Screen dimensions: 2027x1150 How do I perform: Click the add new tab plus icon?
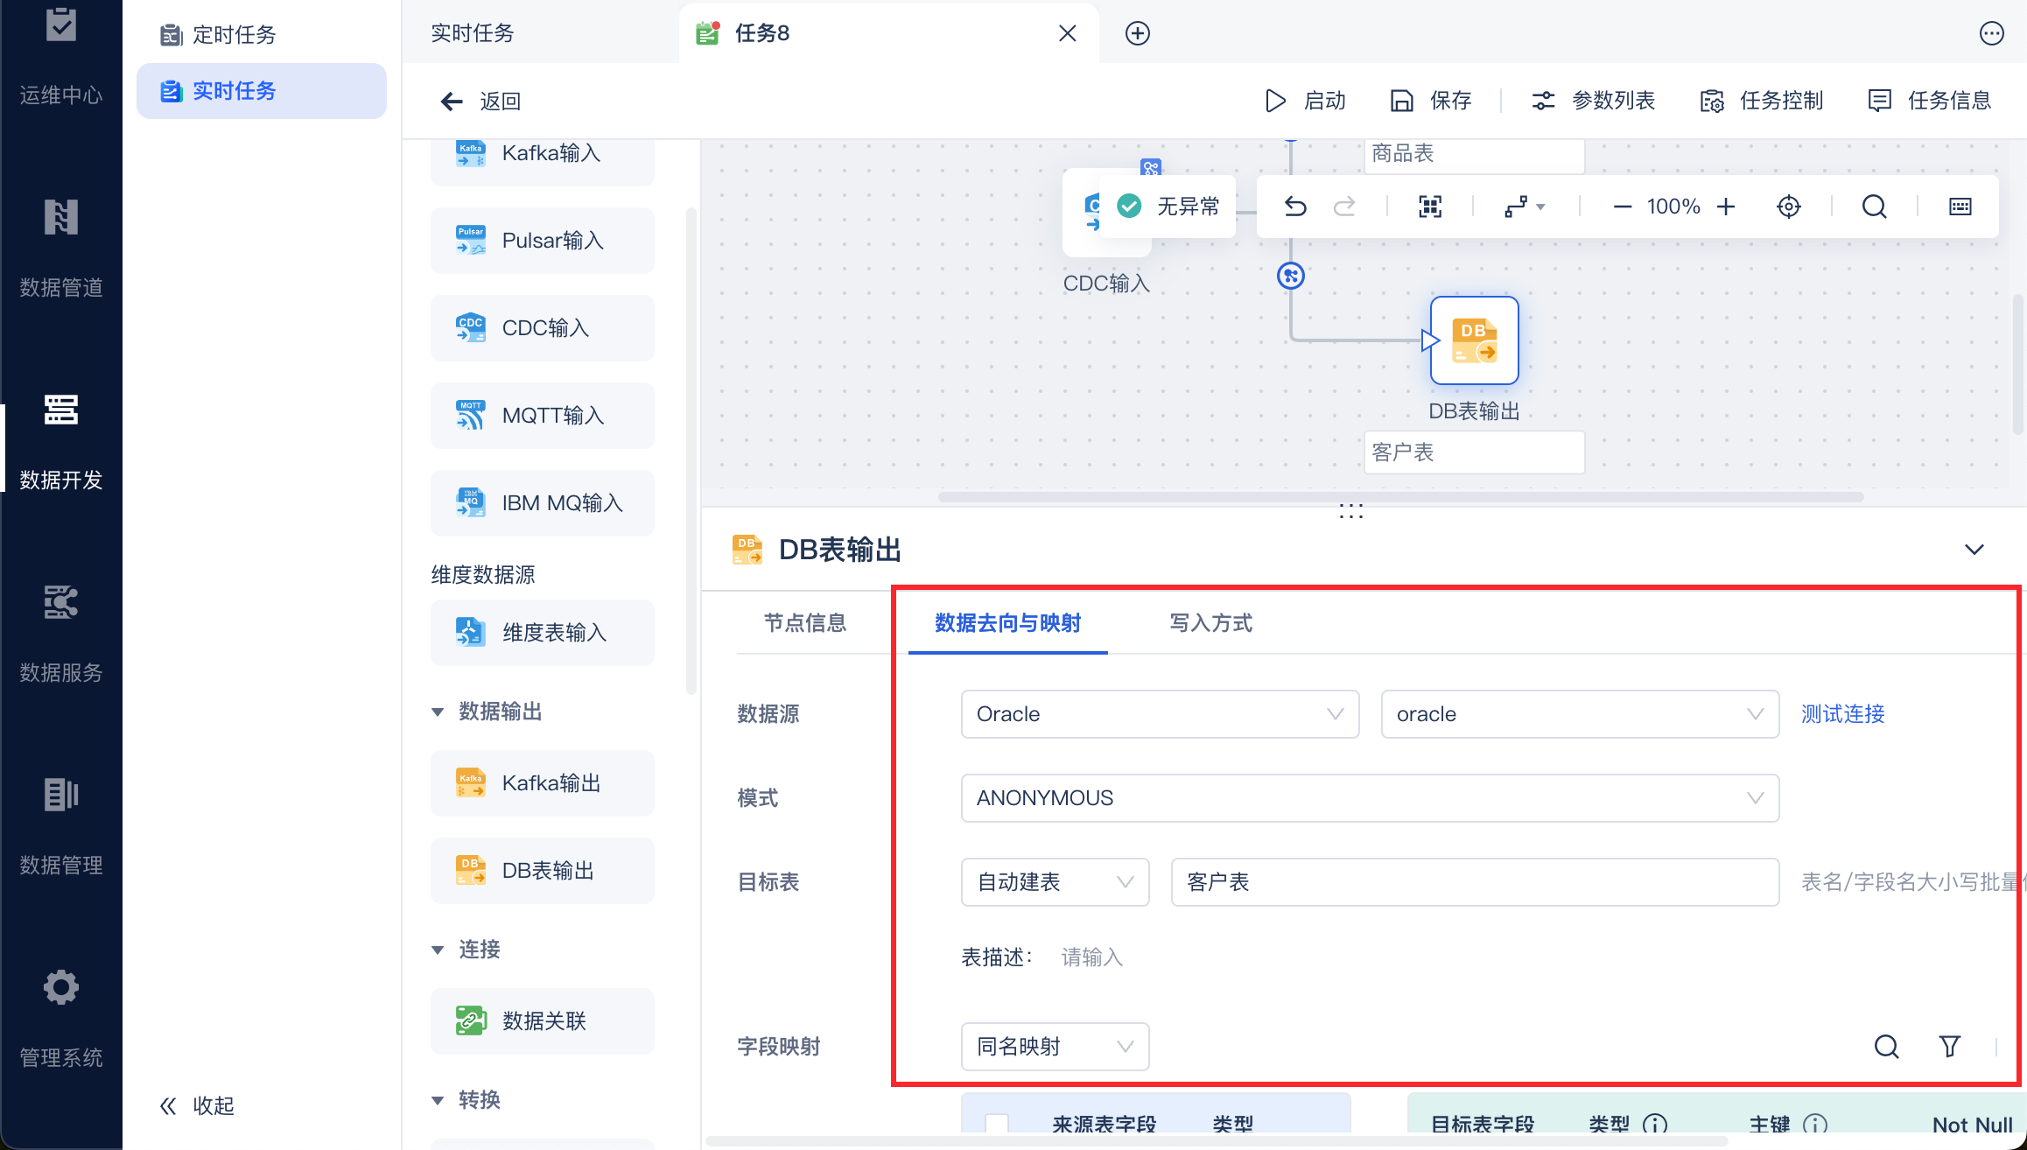(1137, 33)
